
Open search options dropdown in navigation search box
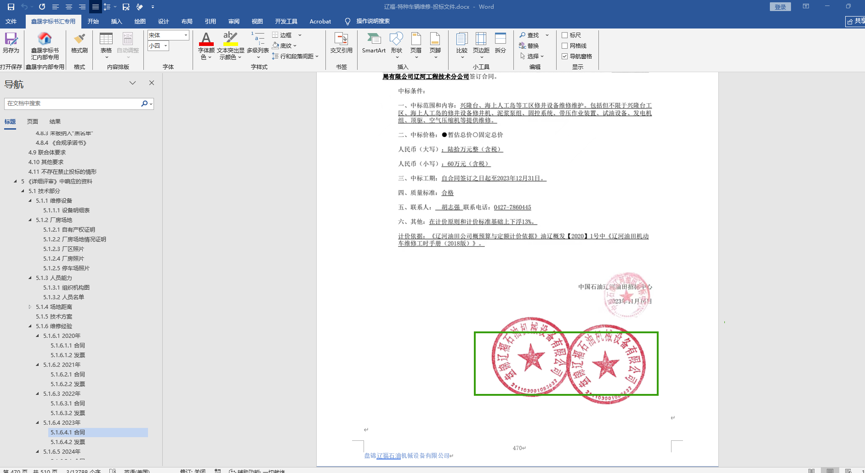pos(151,104)
